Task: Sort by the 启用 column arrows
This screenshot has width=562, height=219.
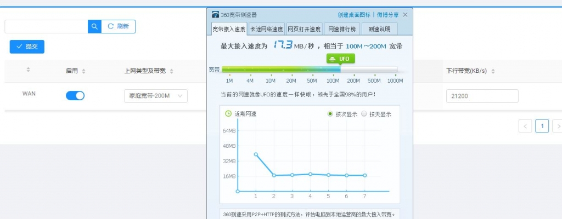Action: (x=83, y=71)
